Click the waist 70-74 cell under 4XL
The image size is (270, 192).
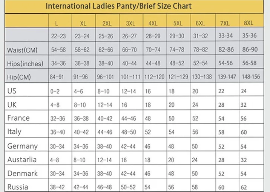pyautogui.click(x=153, y=50)
